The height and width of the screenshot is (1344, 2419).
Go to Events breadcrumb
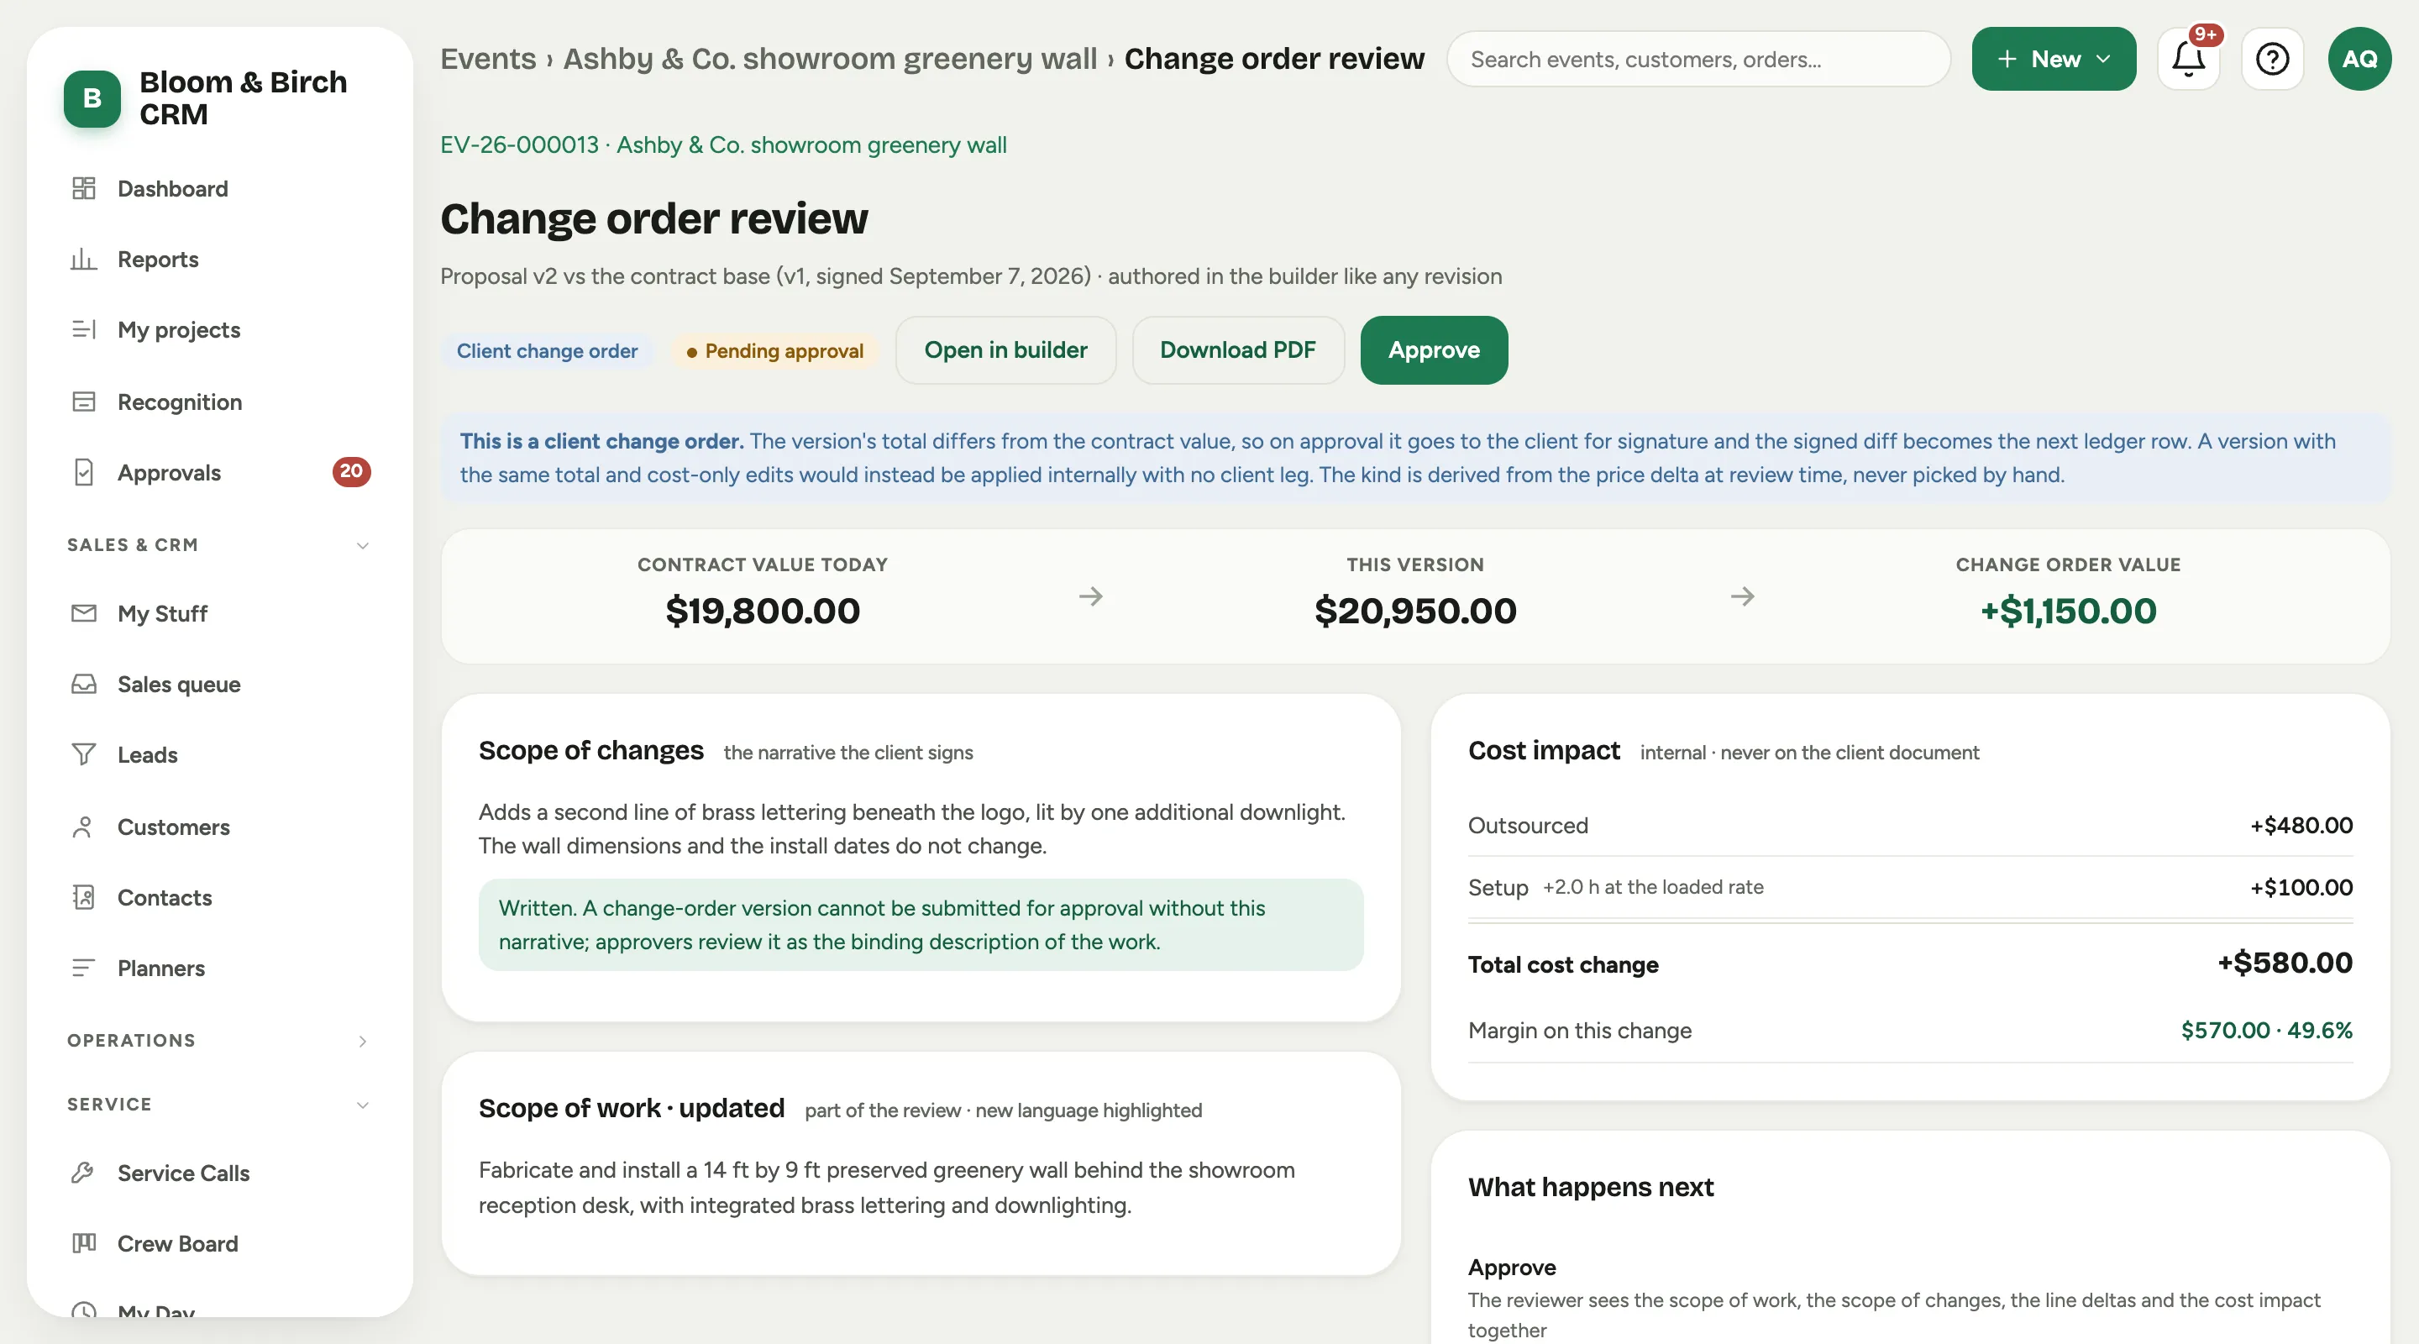tap(488, 58)
